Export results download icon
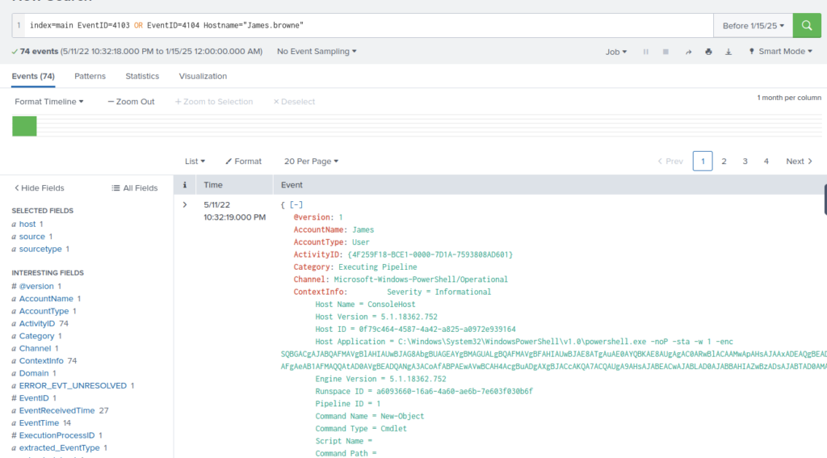 tap(728, 52)
